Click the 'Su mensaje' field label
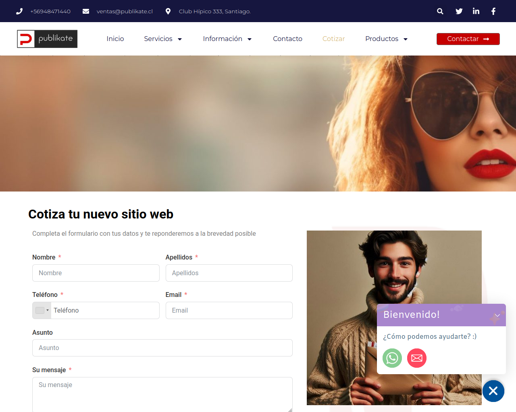 (49, 370)
